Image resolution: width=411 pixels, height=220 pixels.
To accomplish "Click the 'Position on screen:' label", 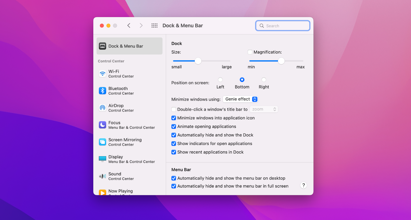I will pyautogui.click(x=190, y=83).
